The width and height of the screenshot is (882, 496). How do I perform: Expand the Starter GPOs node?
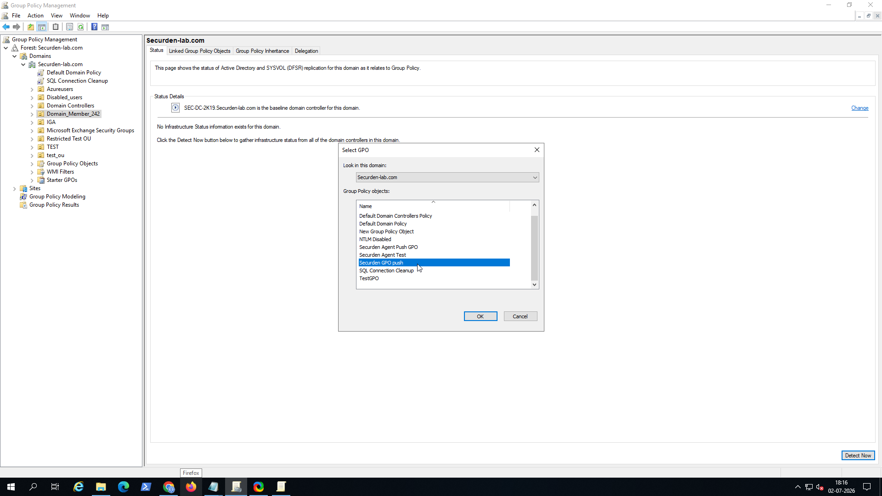(x=32, y=180)
